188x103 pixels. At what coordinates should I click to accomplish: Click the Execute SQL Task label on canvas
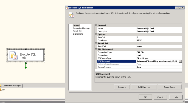(28, 56)
